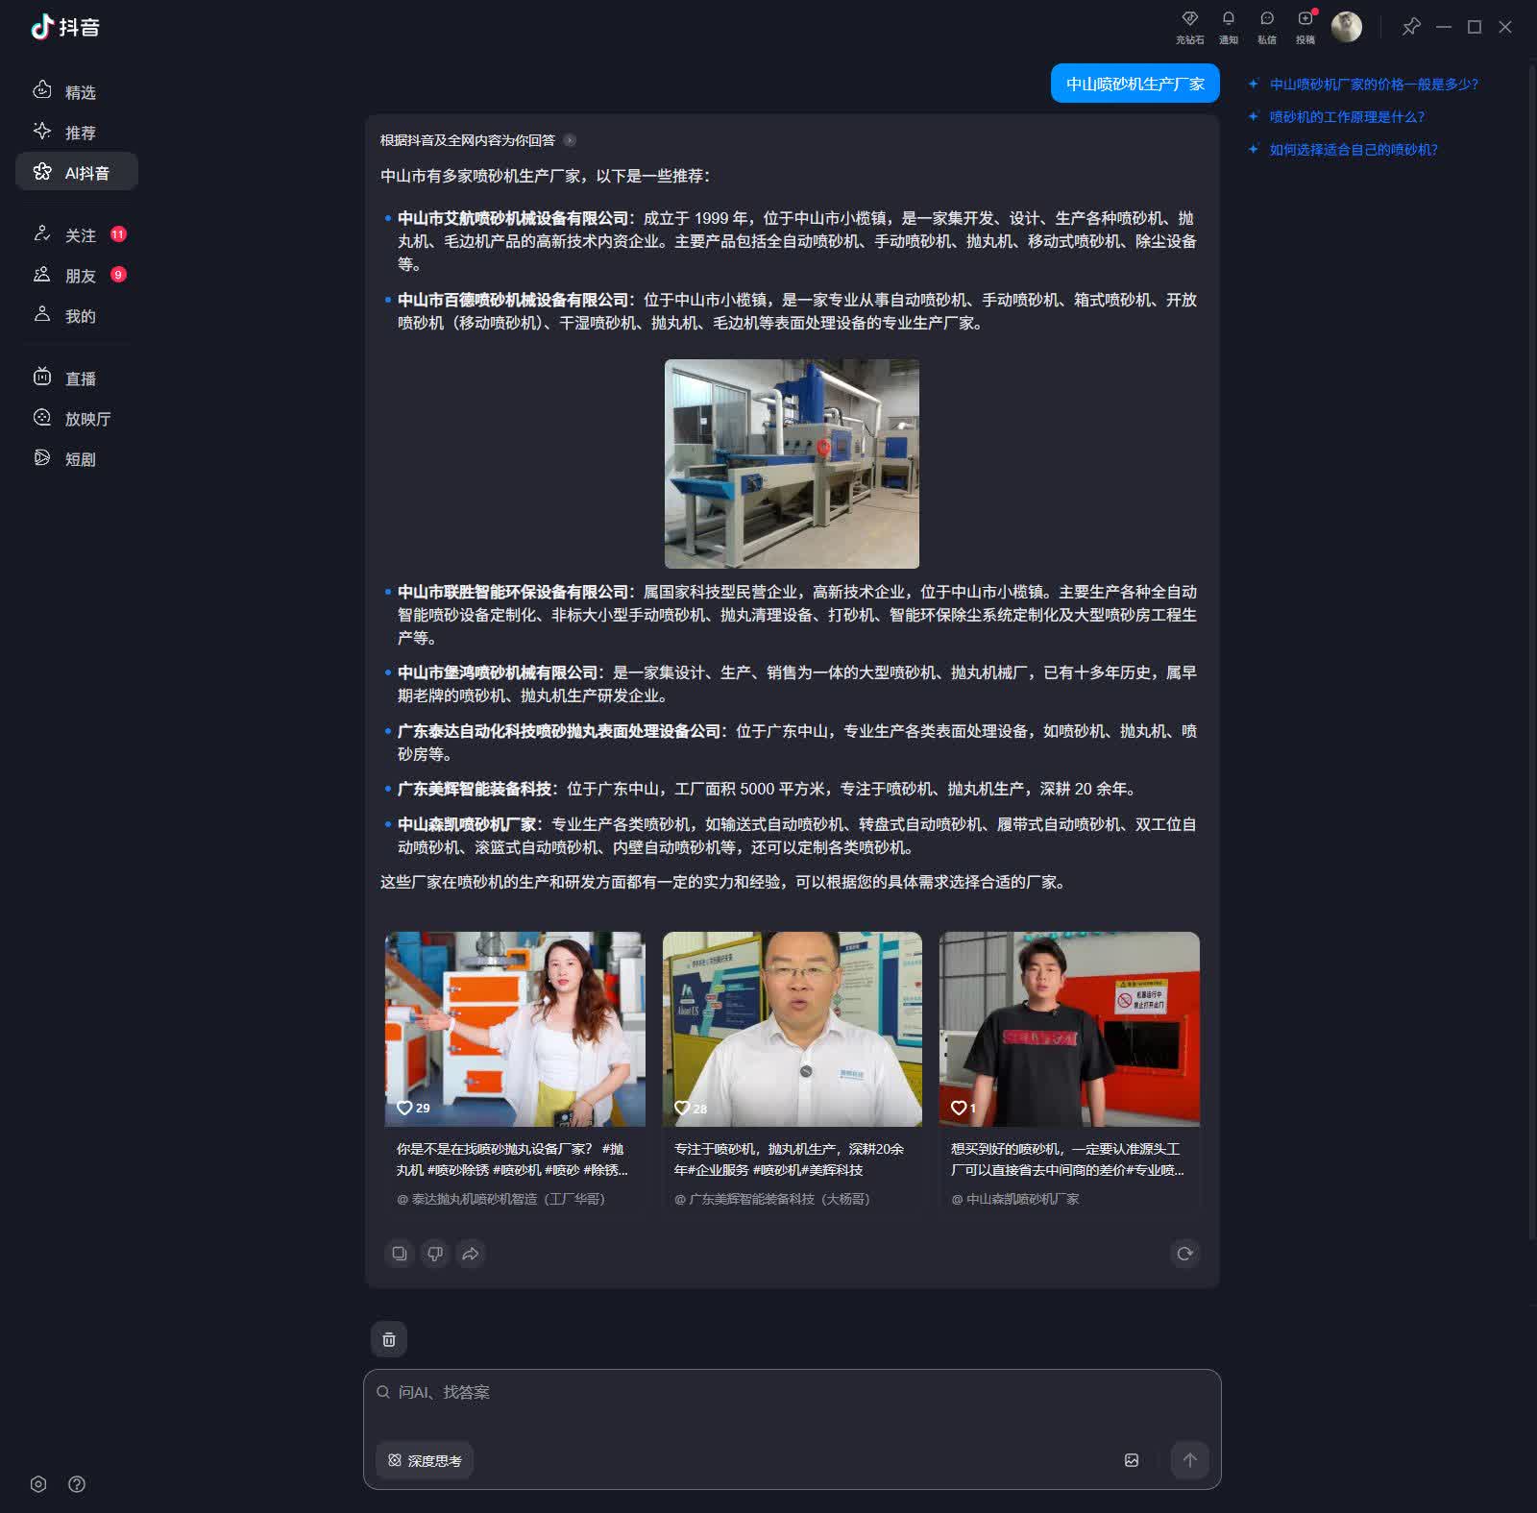Expand the answer source info arrow
The height and width of the screenshot is (1513, 1537).
[570, 140]
